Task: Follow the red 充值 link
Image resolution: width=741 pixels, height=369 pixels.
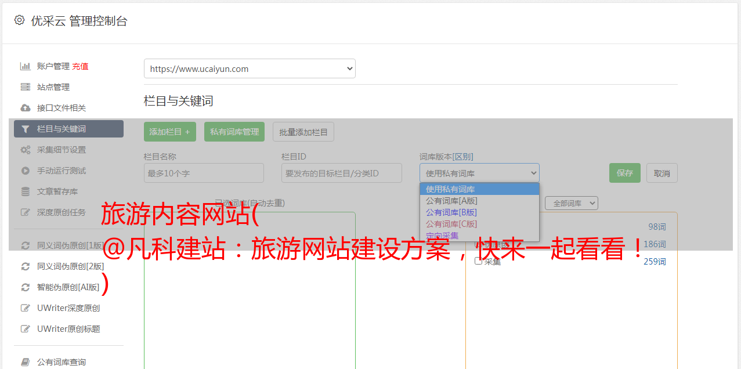Action: (x=80, y=66)
